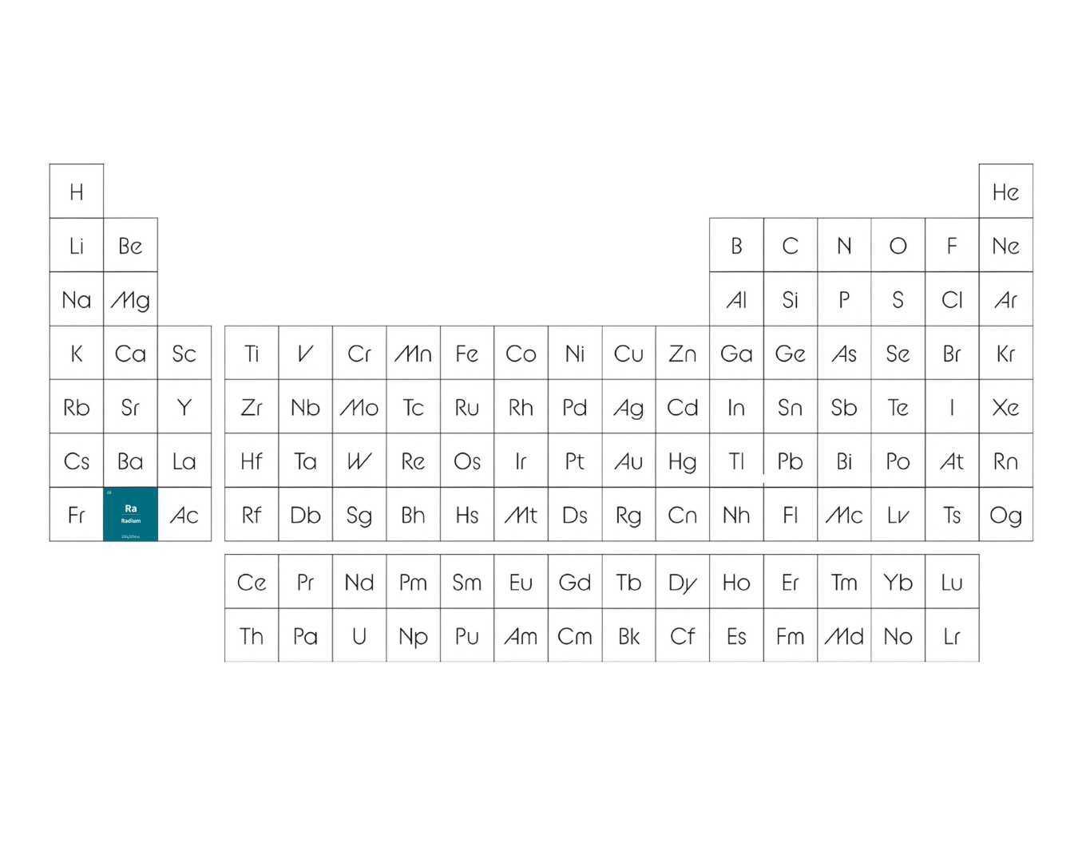Click the Hydrogen (H) element cell
Screen dimensions: 1078x862
point(77,192)
